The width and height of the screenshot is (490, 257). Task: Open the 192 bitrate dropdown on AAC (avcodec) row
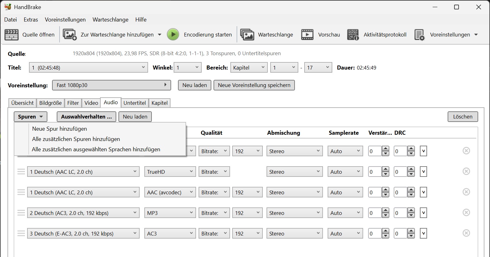click(247, 192)
